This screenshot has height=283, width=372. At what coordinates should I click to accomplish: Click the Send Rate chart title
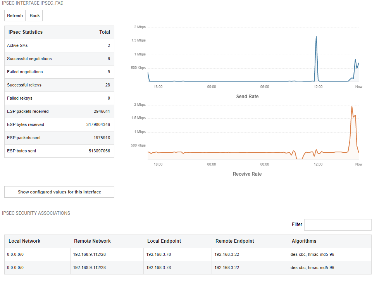(x=248, y=97)
